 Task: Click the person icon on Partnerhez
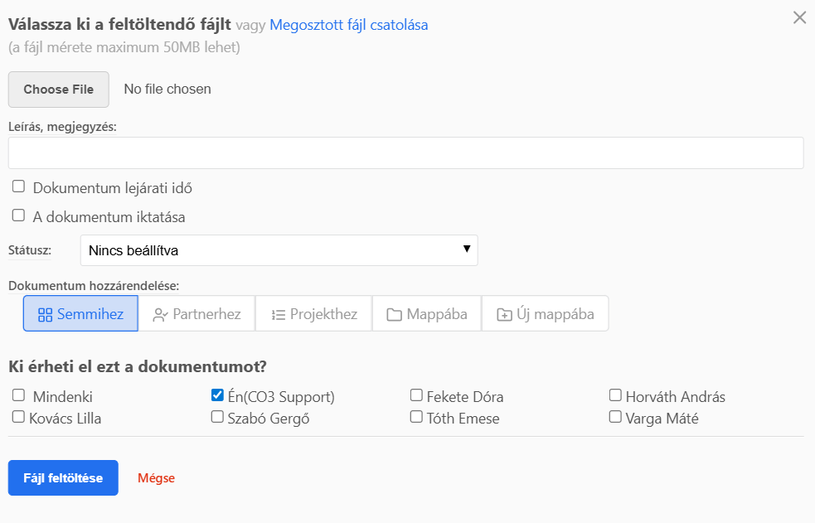[161, 315]
